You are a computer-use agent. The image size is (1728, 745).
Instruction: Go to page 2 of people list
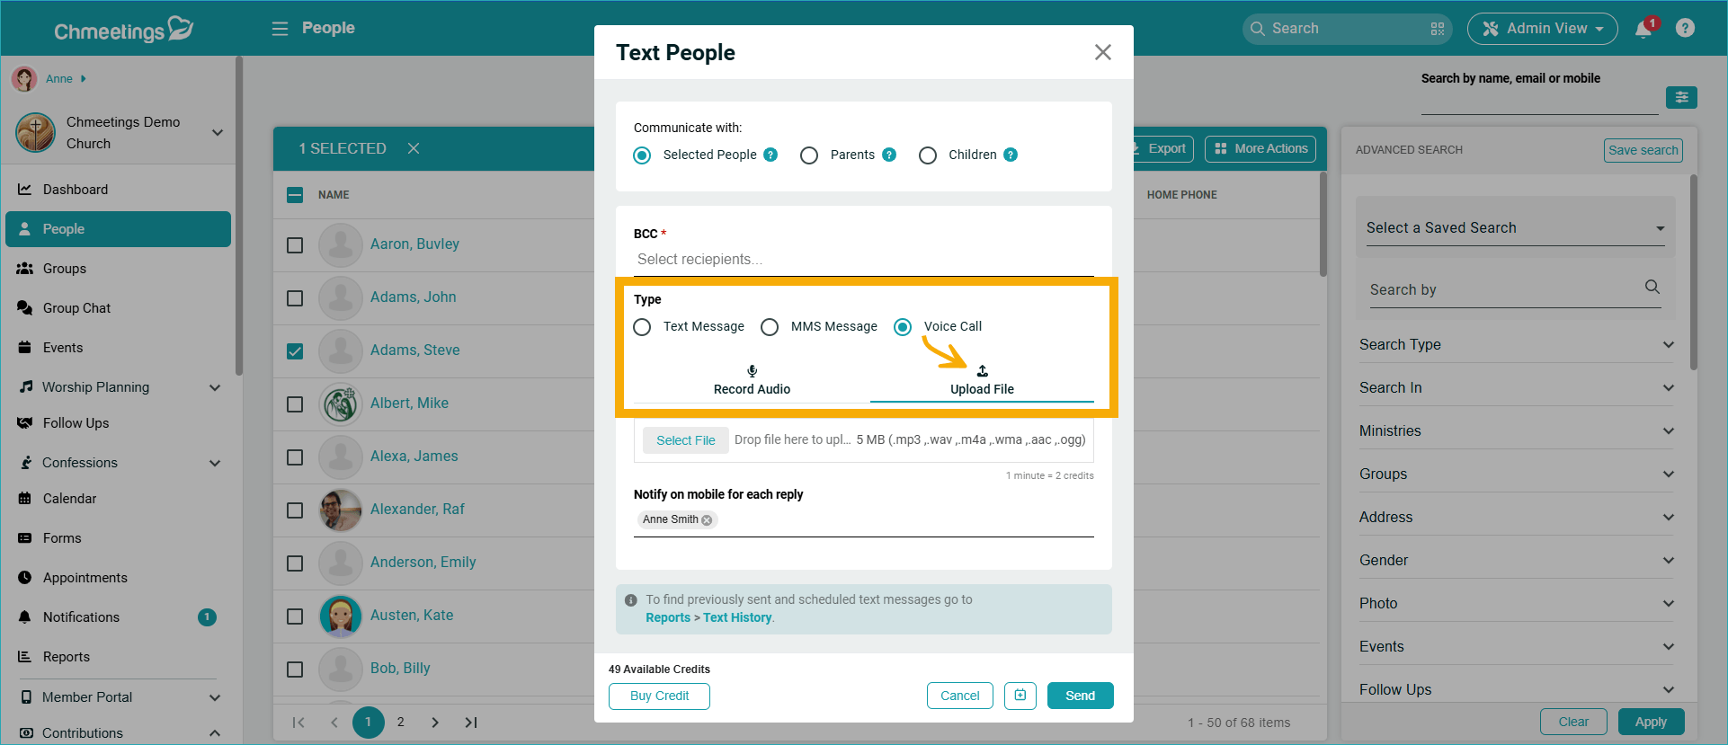(401, 722)
